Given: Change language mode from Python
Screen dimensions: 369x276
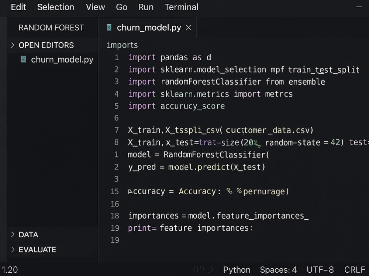Looking at the screenshot, I should (237, 270).
